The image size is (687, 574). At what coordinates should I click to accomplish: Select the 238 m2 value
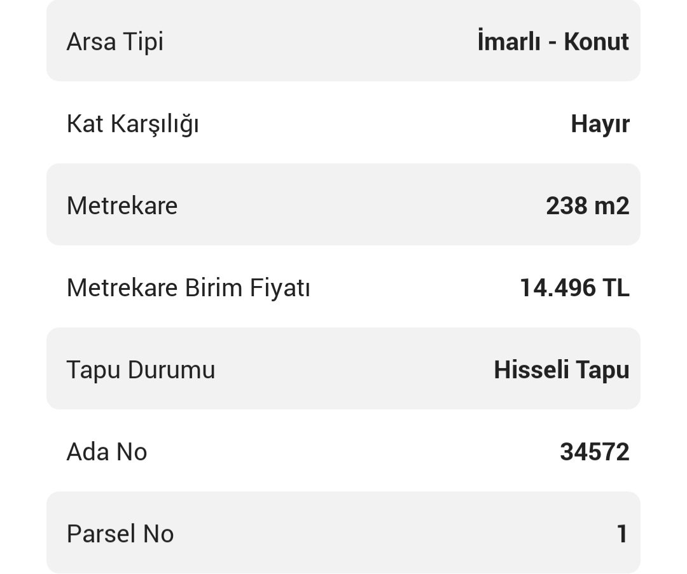coord(587,205)
